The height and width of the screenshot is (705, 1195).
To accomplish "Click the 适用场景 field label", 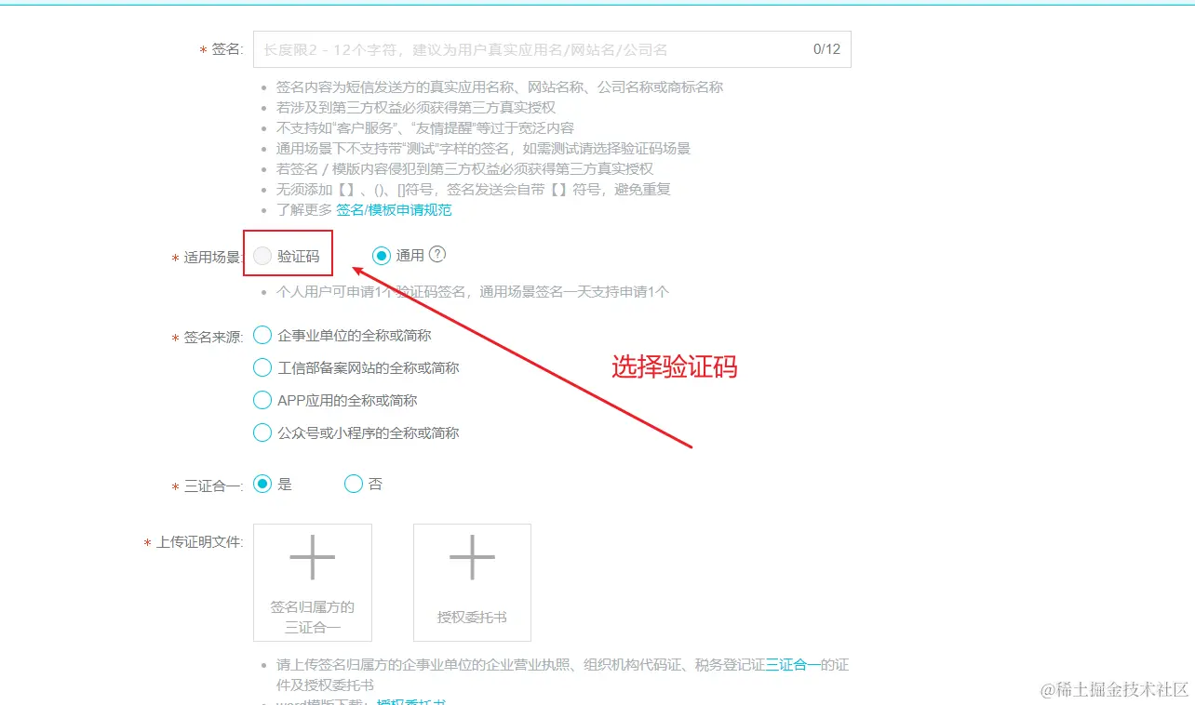I will (211, 258).
